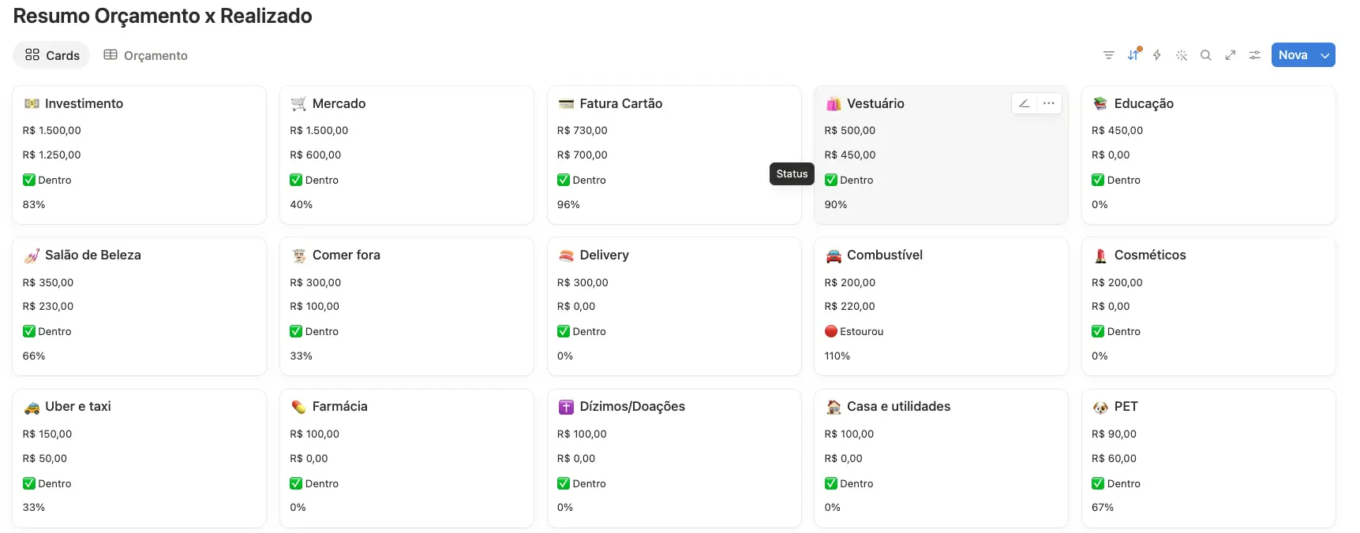Open the view settings sliders icon
This screenshot has width=1360, height=533.
1254,55
